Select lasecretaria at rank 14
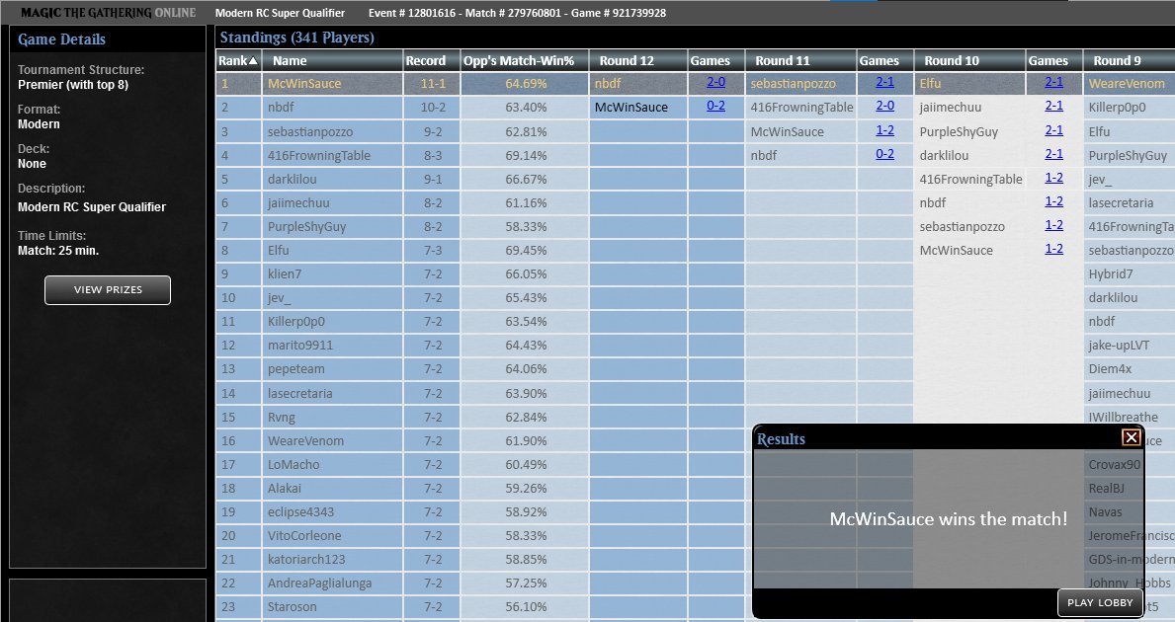This screenshot has width=1175, height=622. (x=299, y=394)
